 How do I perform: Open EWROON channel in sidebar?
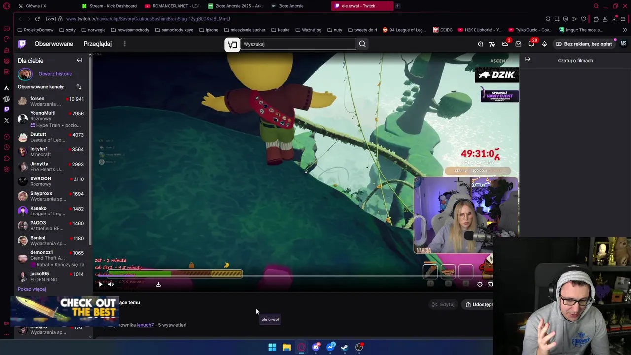[x=51, y=181]
